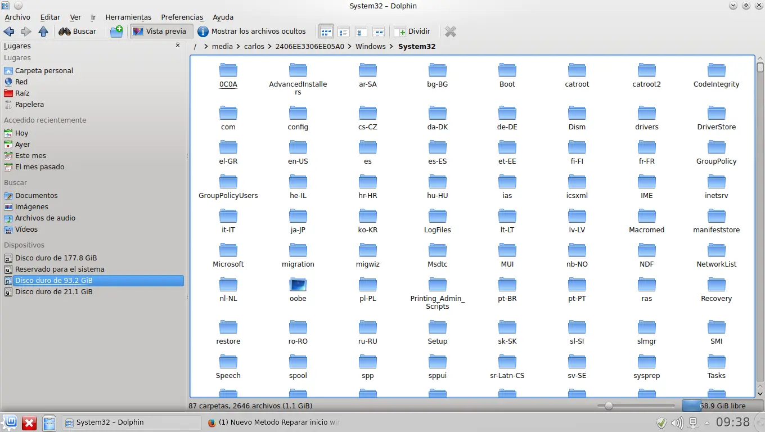Go up to the parent folder
The height and width of the screenshot is (432, 765).
click(43, 31)
